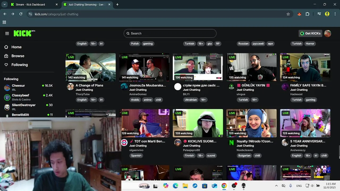Click the site information icon in address bar
The height and width of the screenshot is (191, 340).
click(x=30, y=14)
